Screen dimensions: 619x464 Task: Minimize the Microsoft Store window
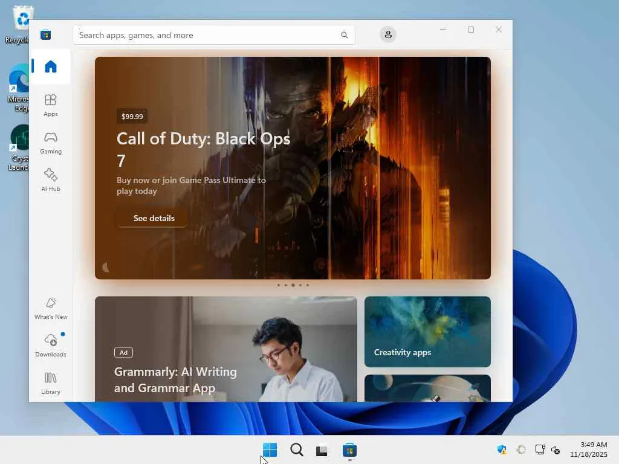click(443, 30)
